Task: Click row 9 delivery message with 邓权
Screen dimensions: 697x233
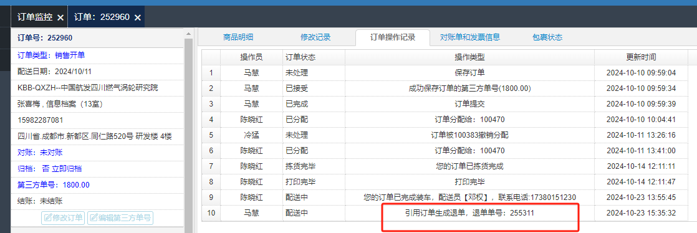Action: 469,197
